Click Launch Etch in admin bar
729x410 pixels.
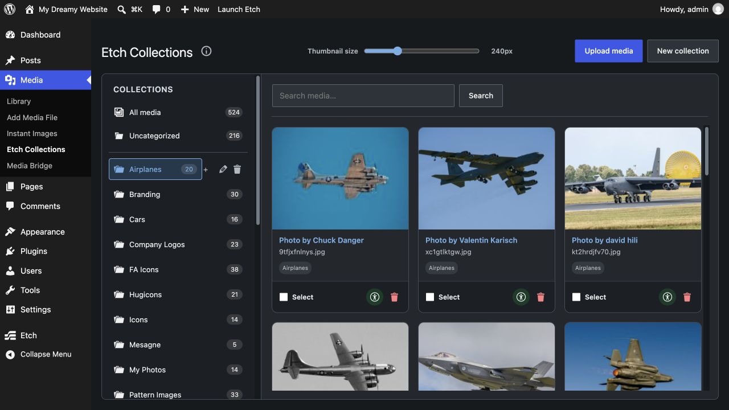[x=239, y=9]
